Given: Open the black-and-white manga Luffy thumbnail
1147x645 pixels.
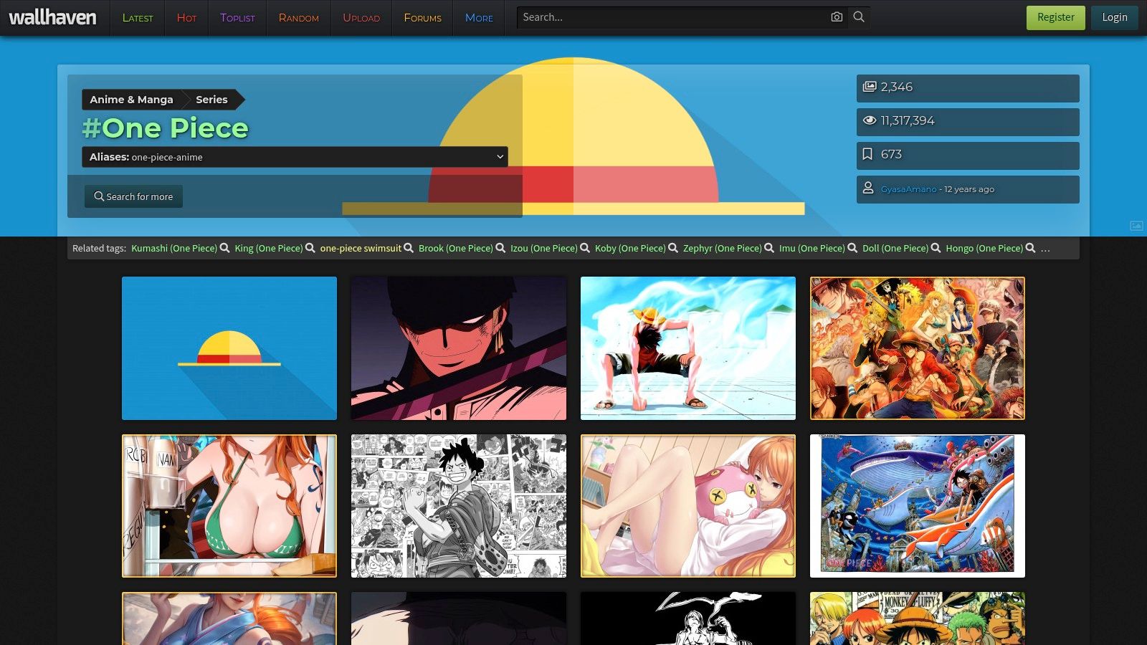Looking at the screenshot, I should point(459,506).
